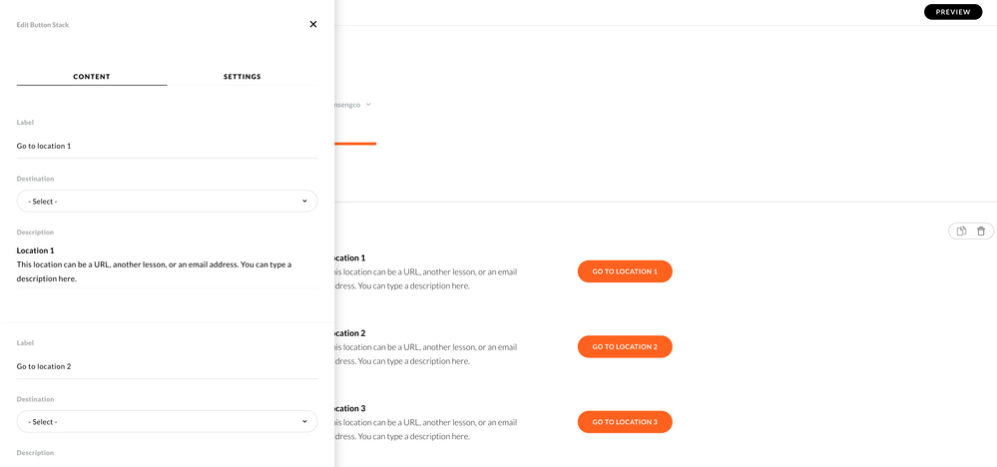Click the duplicate block icon
This screenshot has height=467, width=997.
point(961,232)
